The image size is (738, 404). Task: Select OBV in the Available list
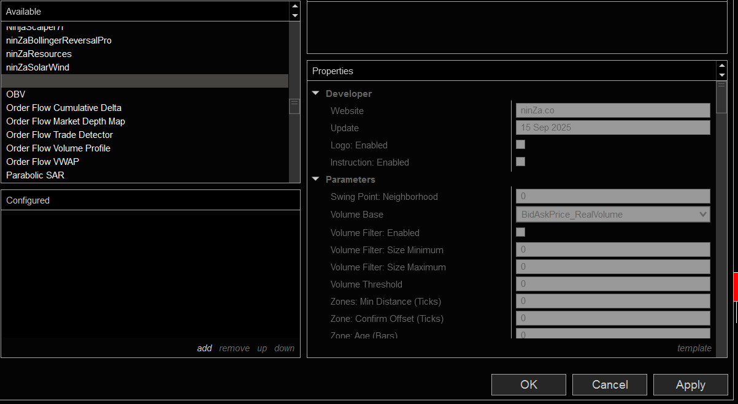[x=16, y=94]
